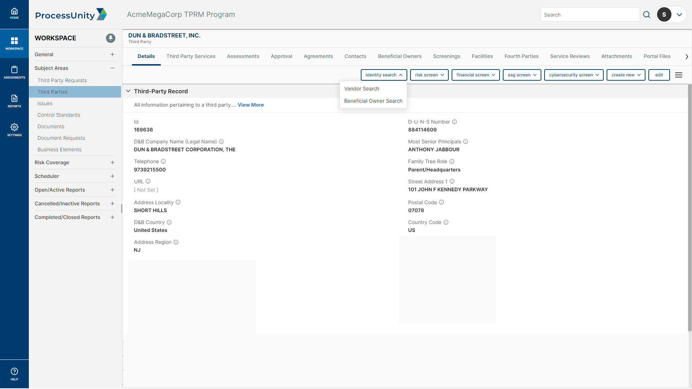Open Document Requests in sidebar
The width and height of the screenshot is (692, 389).
point(61,138)
